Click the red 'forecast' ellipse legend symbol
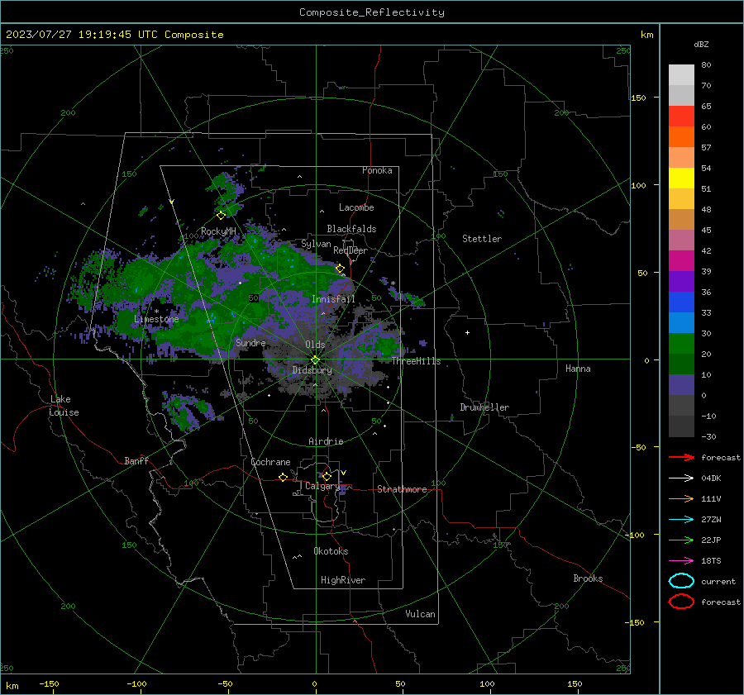 coord(681,602)
